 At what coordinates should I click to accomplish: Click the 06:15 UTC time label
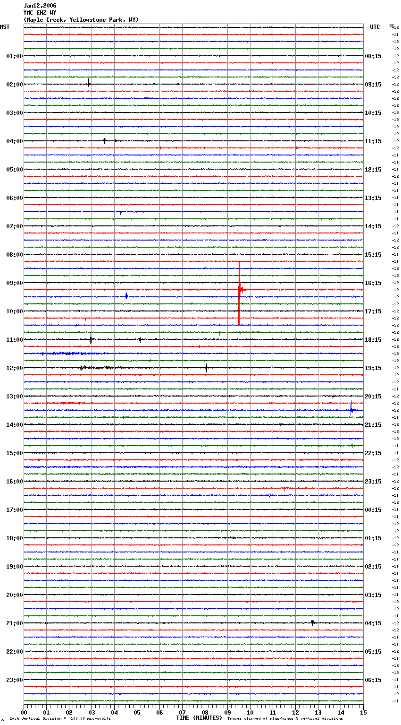coord(373,680)
